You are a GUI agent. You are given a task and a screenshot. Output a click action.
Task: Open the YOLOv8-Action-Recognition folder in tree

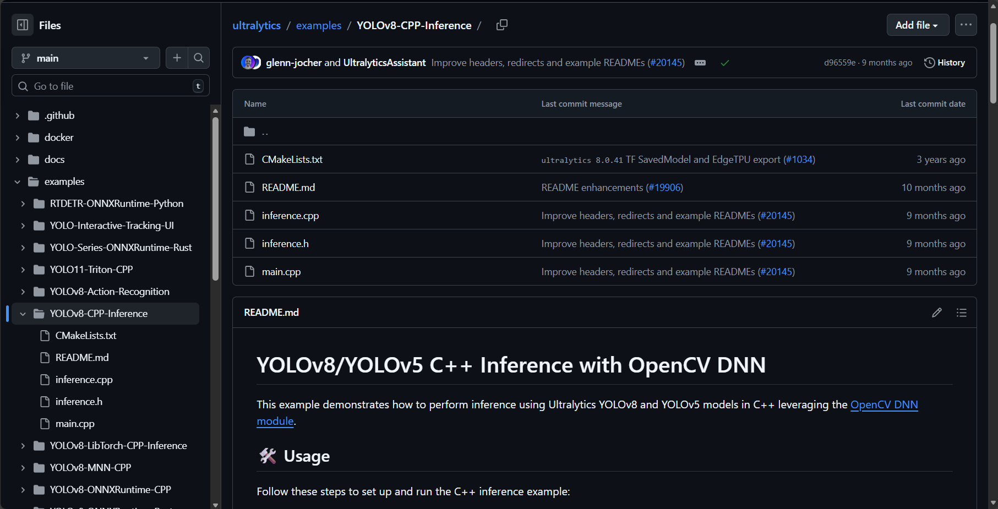tap(110, 292)
